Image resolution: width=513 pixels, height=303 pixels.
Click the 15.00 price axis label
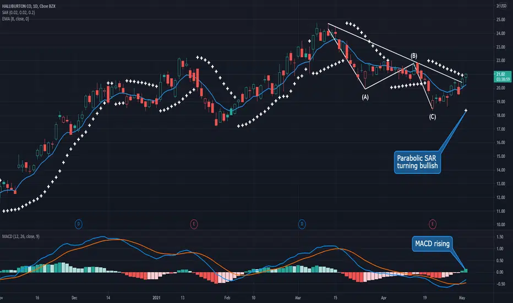click(x=500, y=156)
